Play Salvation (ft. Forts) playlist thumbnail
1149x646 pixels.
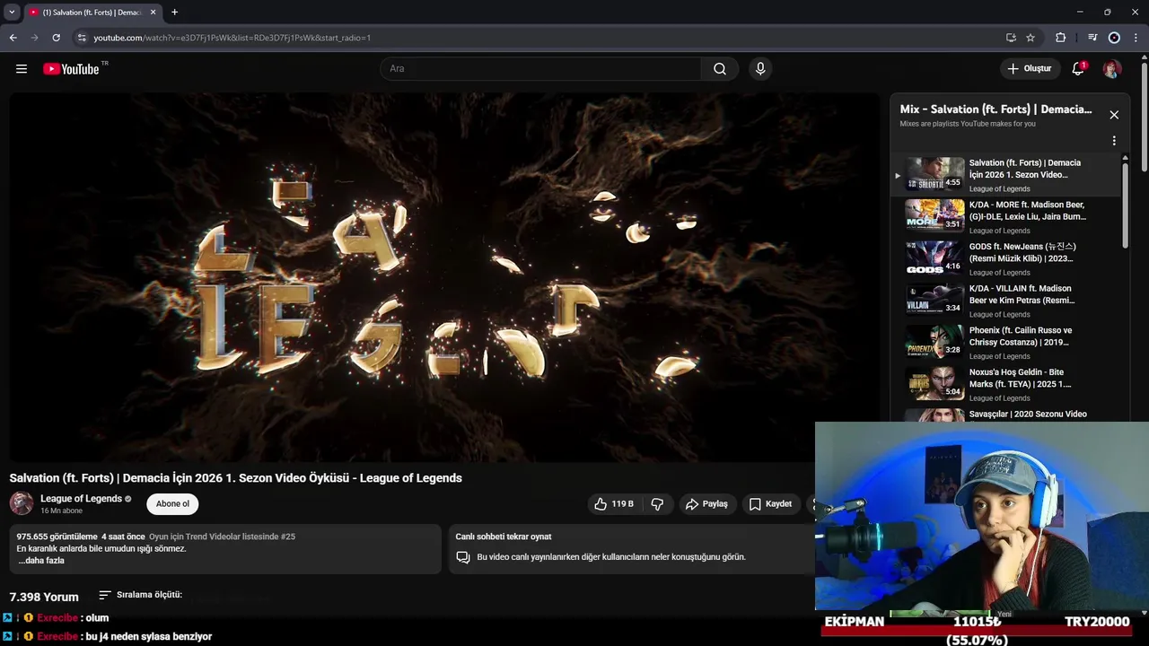934,174
